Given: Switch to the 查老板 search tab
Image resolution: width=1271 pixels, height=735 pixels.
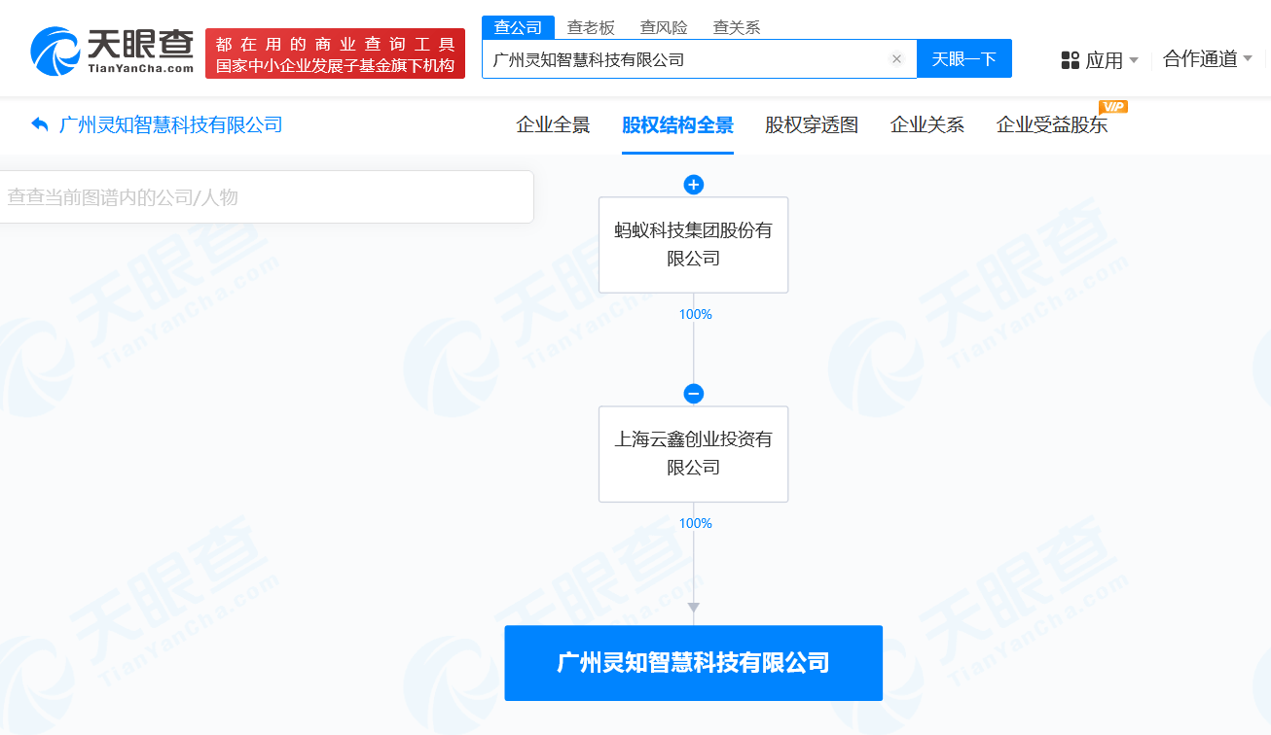Looking at the screenshot, I should tap(591, 27).
